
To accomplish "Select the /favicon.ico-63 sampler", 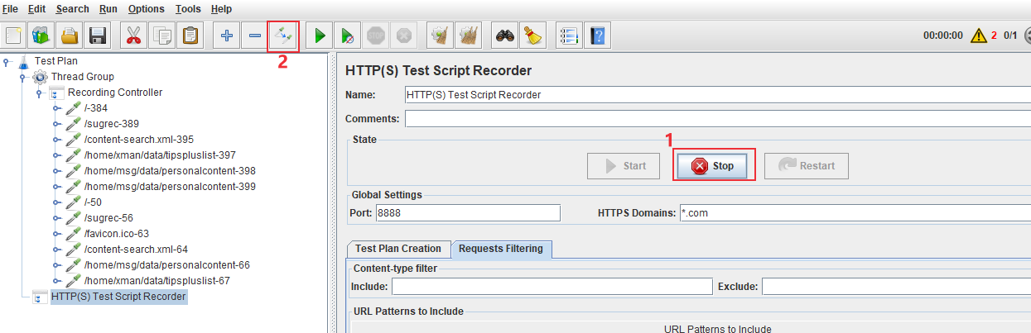I will click(116, 234).
